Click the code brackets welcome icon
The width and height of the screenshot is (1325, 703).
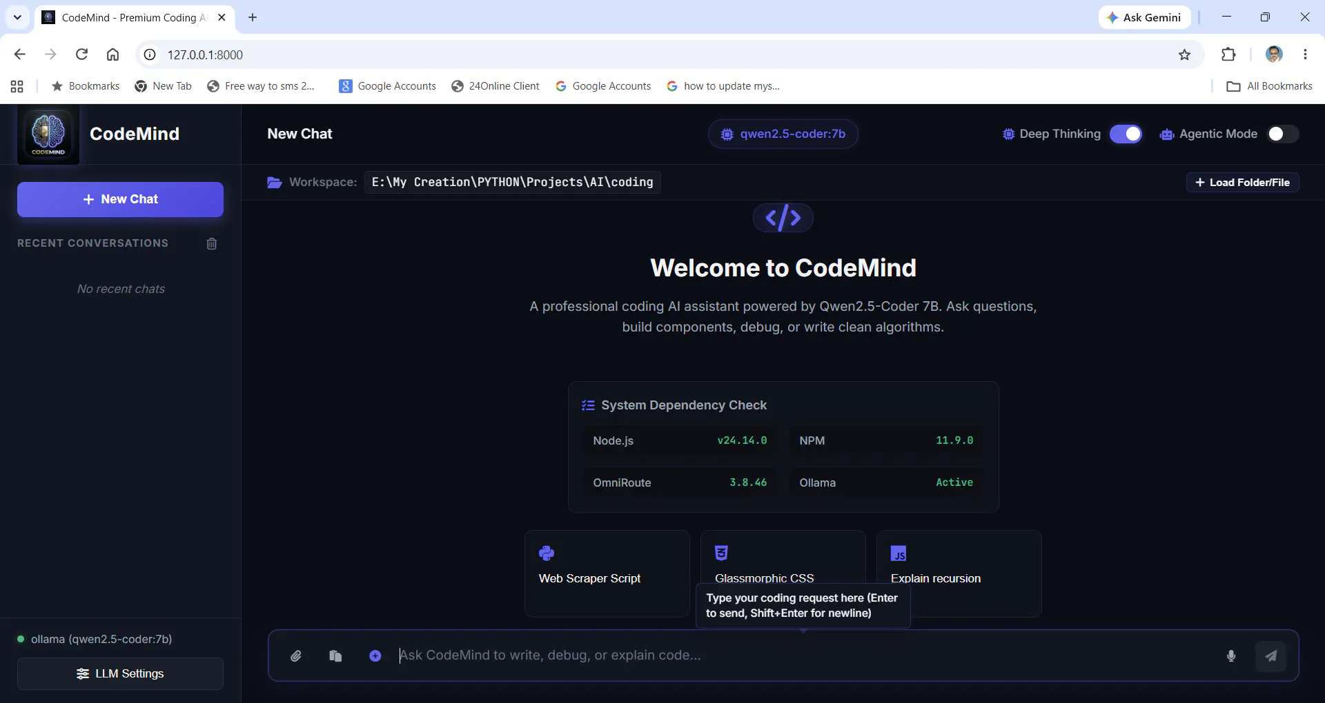click(x=783, y=218)
